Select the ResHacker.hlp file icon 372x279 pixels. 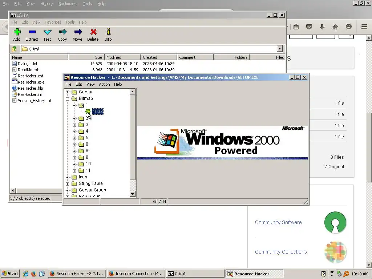pos(15,88)
